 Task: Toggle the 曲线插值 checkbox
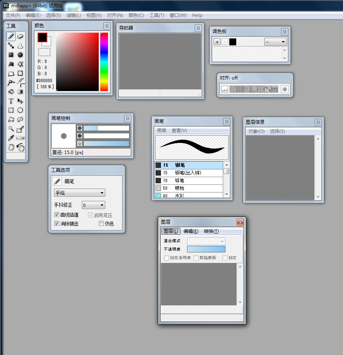pyautogui.click(x=57, y=215)
